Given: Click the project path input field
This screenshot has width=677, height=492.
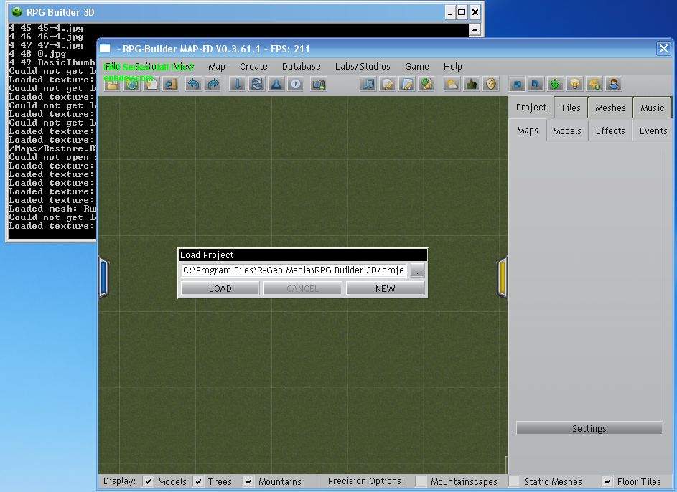Looking at the screenshot, I should [294, 270].
